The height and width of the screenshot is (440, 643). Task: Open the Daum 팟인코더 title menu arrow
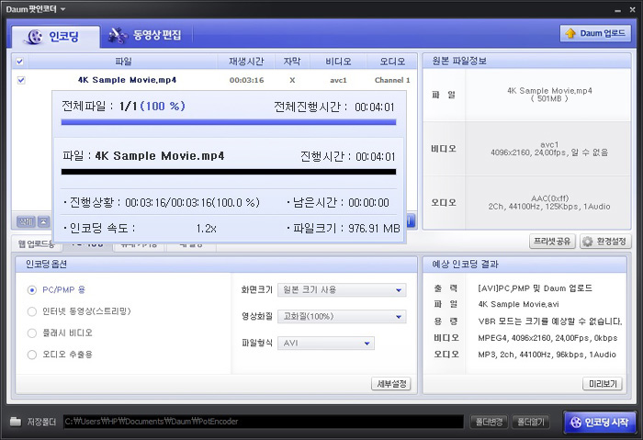[x=62, y=8]
